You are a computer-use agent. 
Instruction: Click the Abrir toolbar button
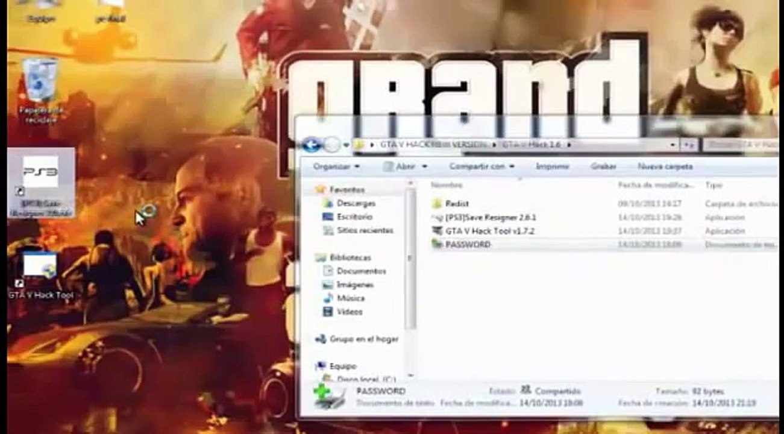(x=400, y=166)
